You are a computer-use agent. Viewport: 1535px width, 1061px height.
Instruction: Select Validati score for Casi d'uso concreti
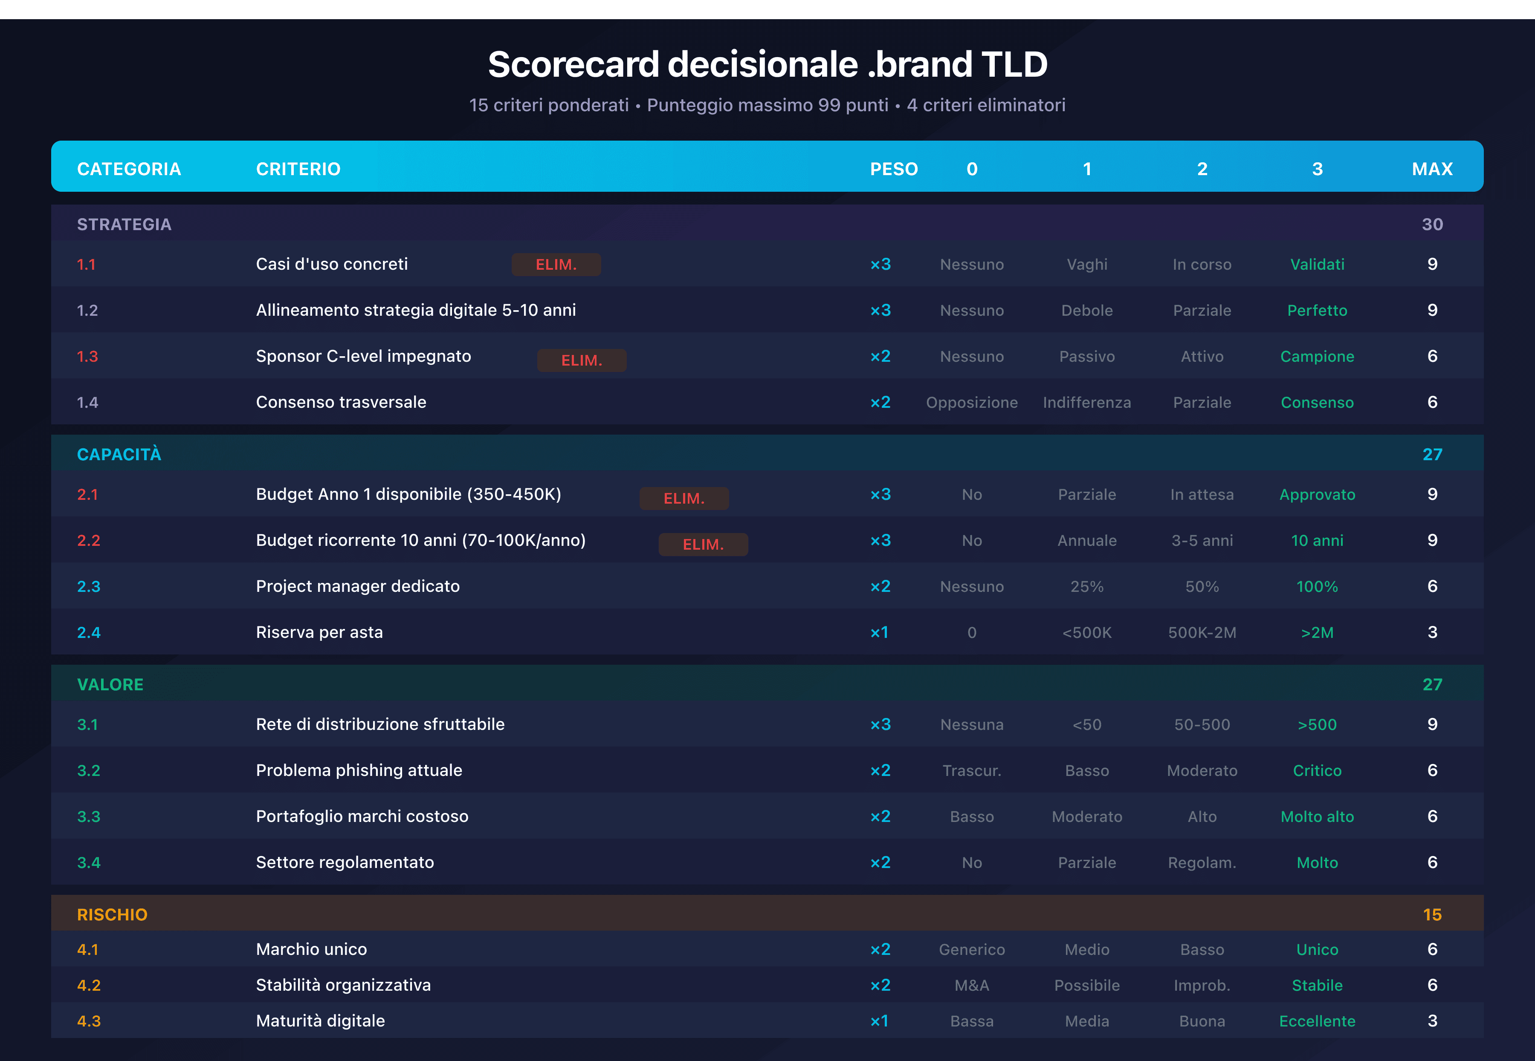click(x=1318, y=264)
